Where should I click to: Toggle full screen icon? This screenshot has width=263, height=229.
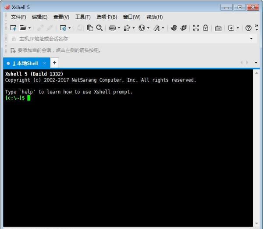point(196,28)
